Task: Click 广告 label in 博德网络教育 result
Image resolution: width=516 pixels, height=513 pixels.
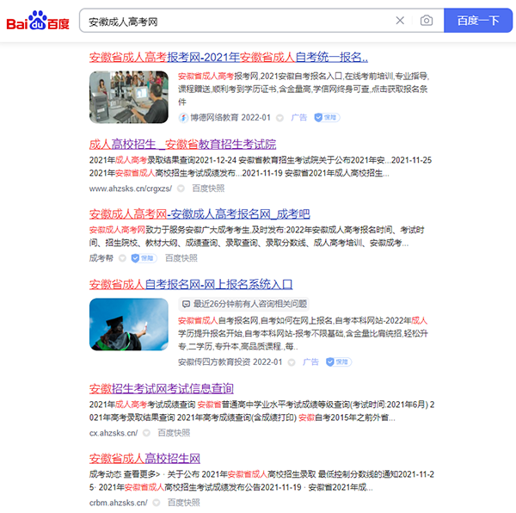Action: coord(298,118)
